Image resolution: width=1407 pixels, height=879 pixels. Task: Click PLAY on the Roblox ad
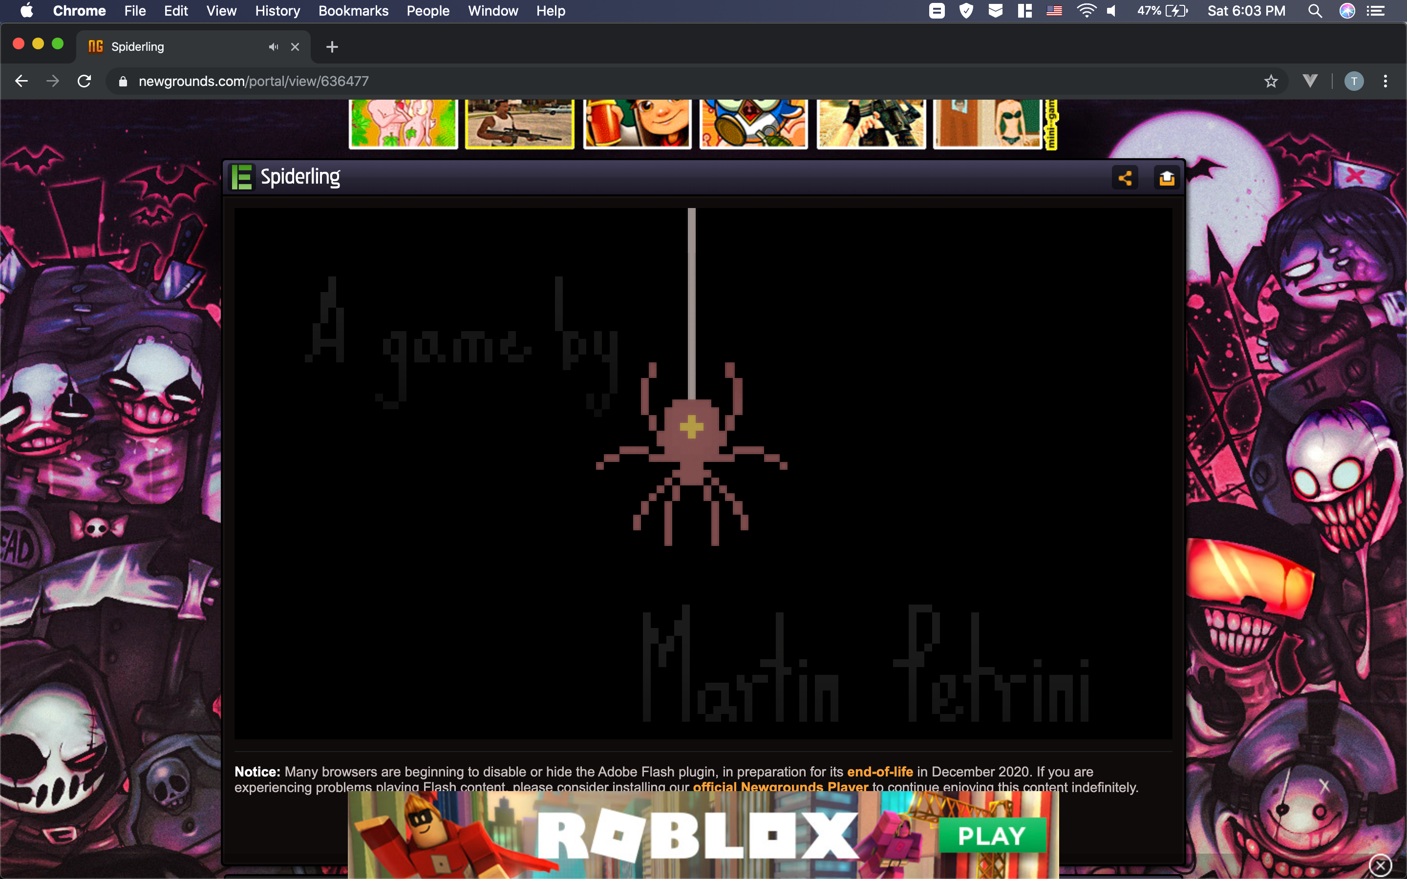[992, 836]
